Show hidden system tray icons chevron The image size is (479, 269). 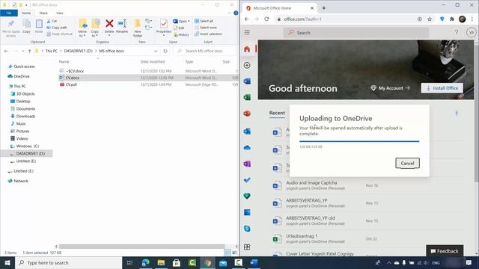coord(389,262)
